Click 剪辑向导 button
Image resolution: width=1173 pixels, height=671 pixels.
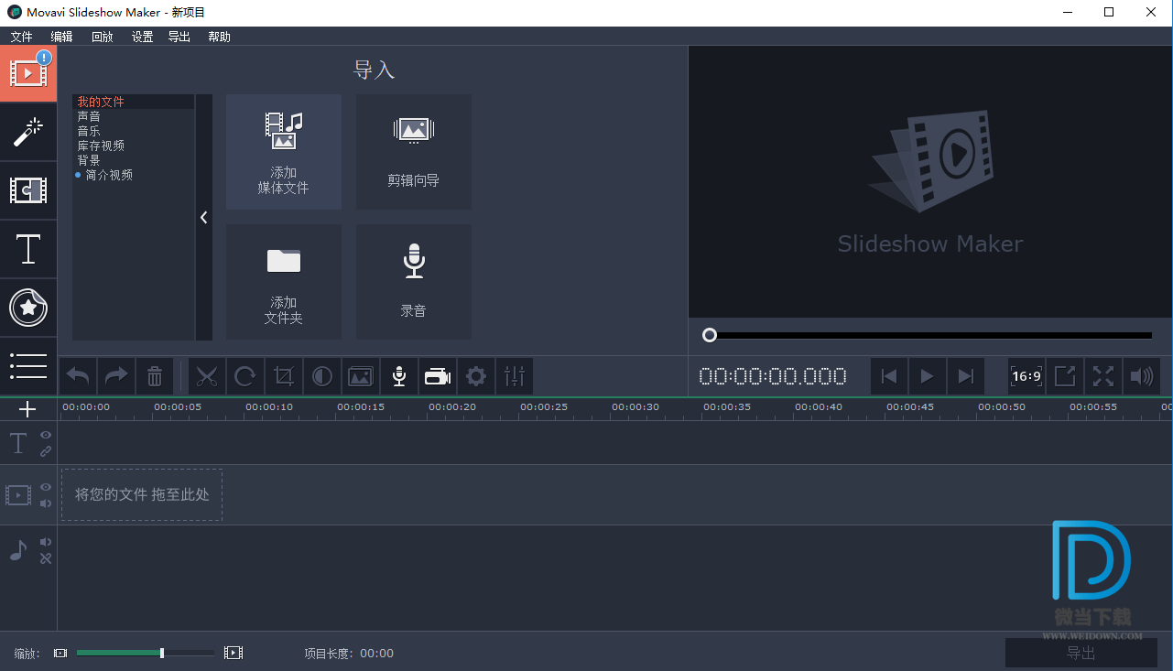(414, 152)
